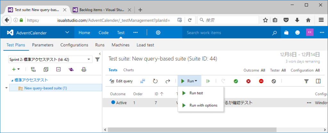Mark test as Not applicable
Viewport: 328px width, 133px height.
[274, 81]
